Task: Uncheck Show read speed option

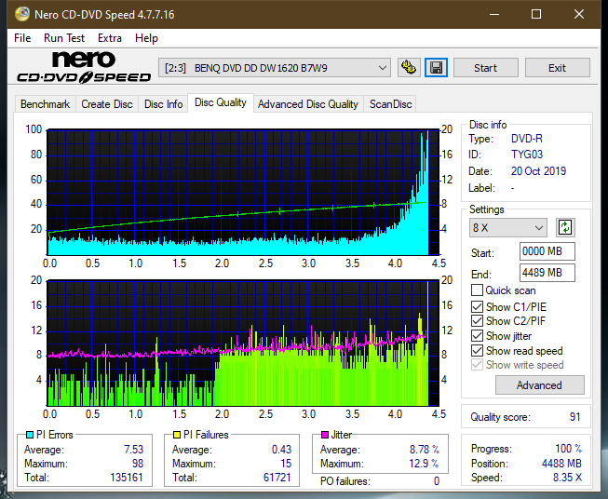Action: click(x=477, y=350)
